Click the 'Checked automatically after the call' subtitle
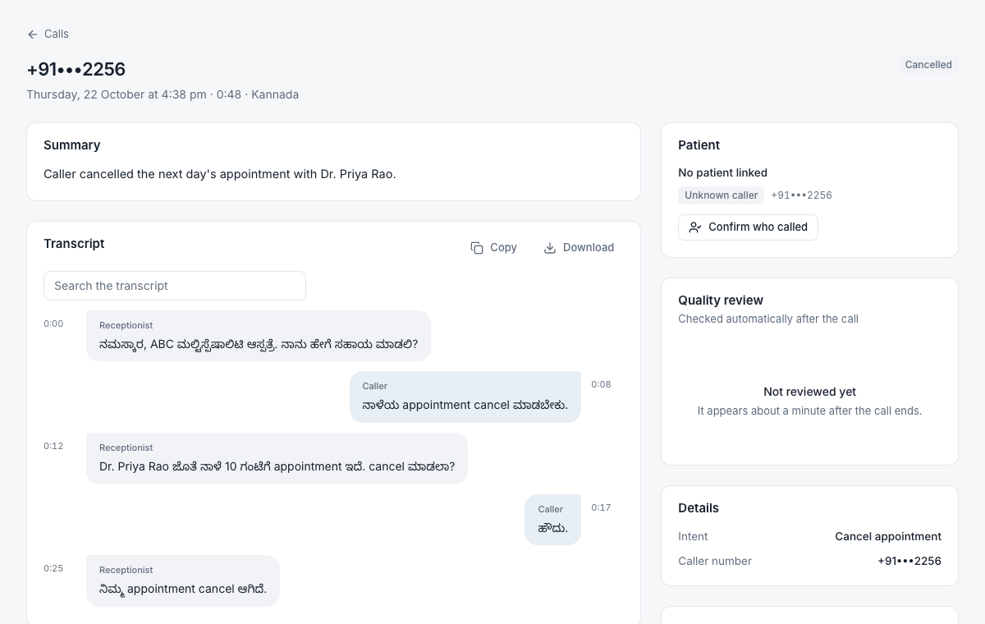Viewport: 985px width, 624px height. [768, 319]
